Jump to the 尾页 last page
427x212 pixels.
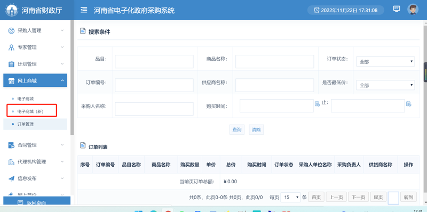click(378, 197)
